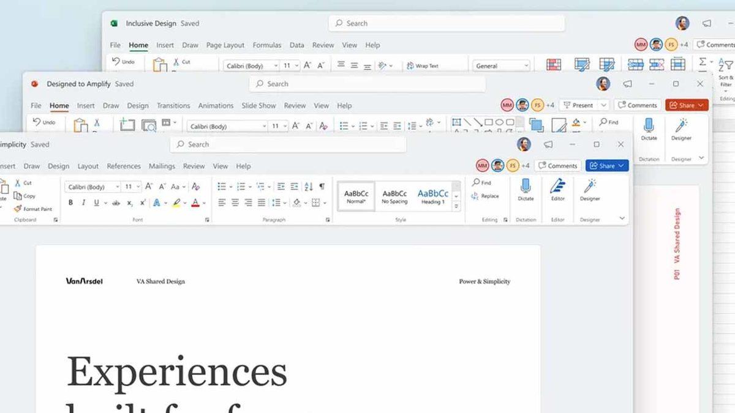The image size is (735, 413).
Task: Click the Find icon in the Editing group
Action: tap(481, 182)
